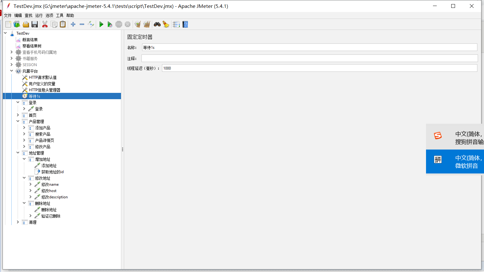Select 用户定义的变量 element
Image resolution: width=484 pixels, height=272 pixels.
42,84
